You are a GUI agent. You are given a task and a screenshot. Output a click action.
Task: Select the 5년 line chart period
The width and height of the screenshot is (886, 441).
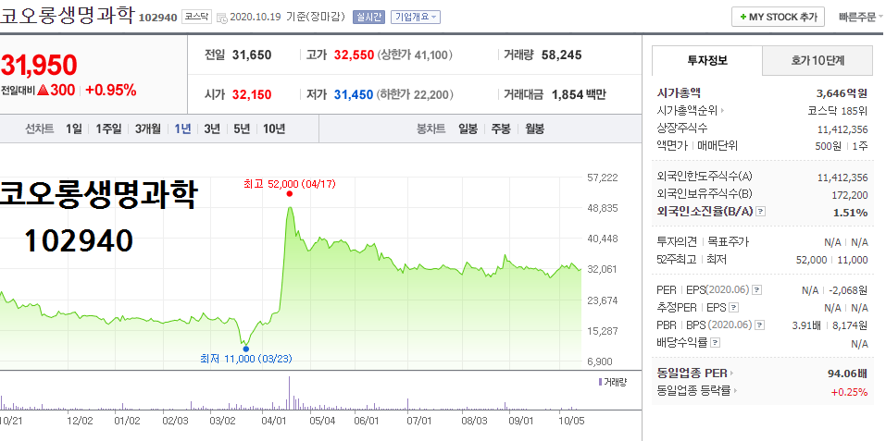[242, 129]
